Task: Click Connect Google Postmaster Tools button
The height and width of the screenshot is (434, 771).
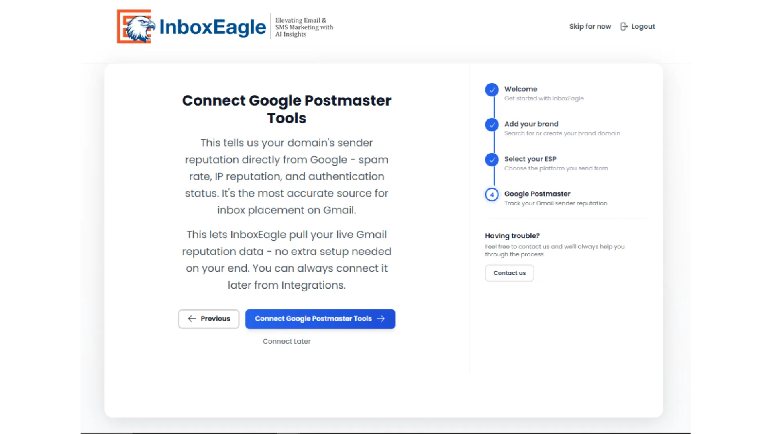Action: (x=320, y=319)
